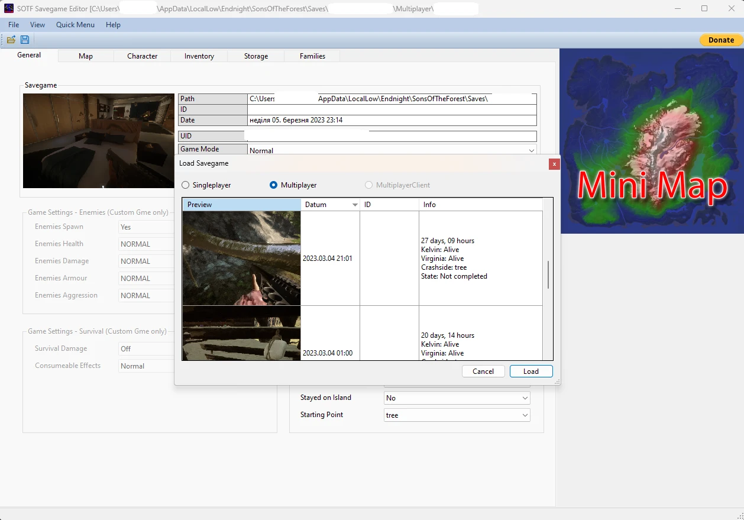
Task: Click the Cancel button
Action: point(483,372)
